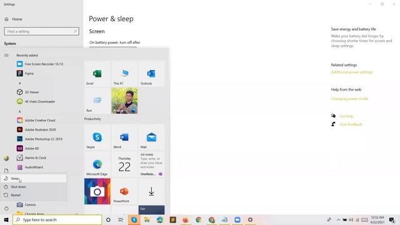400x225 pixels.
Task: Open Firefox from the taskbar
Action: (186, 219)
